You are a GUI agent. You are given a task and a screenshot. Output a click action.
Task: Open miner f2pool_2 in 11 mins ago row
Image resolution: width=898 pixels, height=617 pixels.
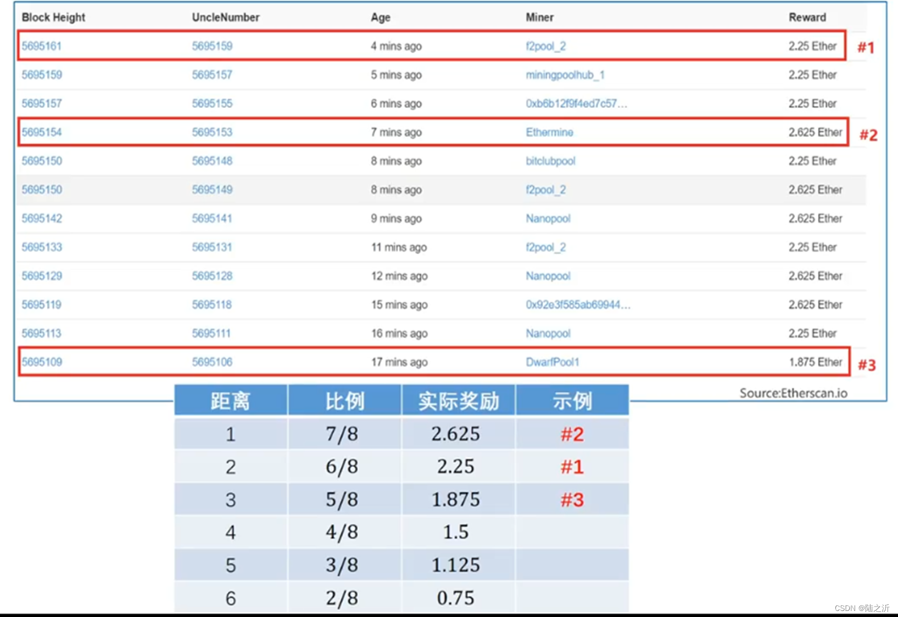click(x=545, y=247)
